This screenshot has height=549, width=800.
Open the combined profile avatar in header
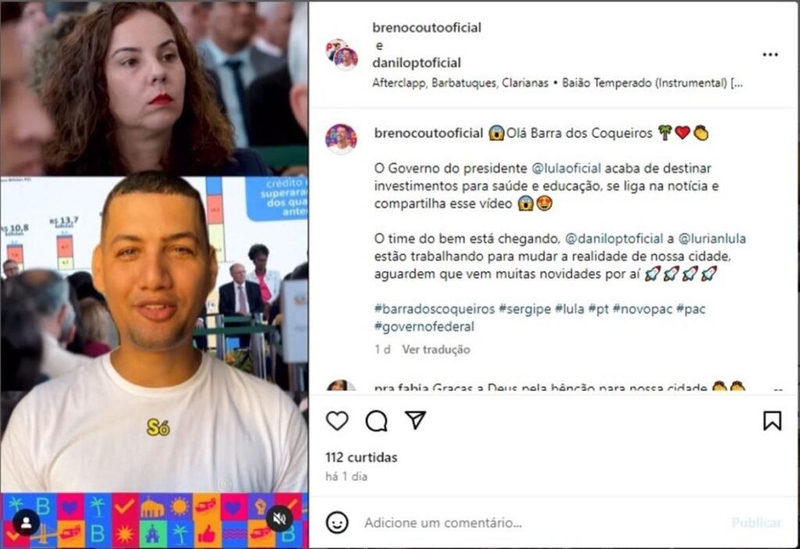tap(342, 54)
